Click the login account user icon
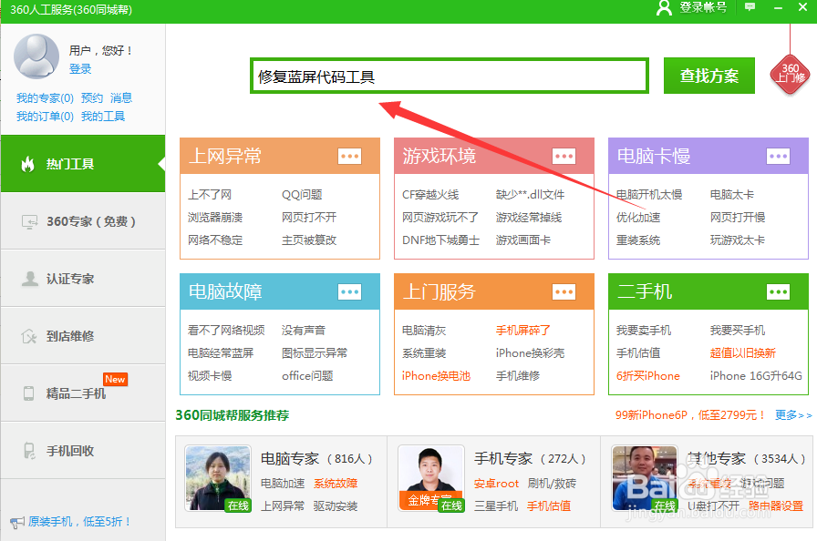The image size is (817, 541). point(664,8)
